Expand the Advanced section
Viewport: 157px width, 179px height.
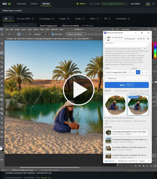pyautogui.click(x=127, y=78)
